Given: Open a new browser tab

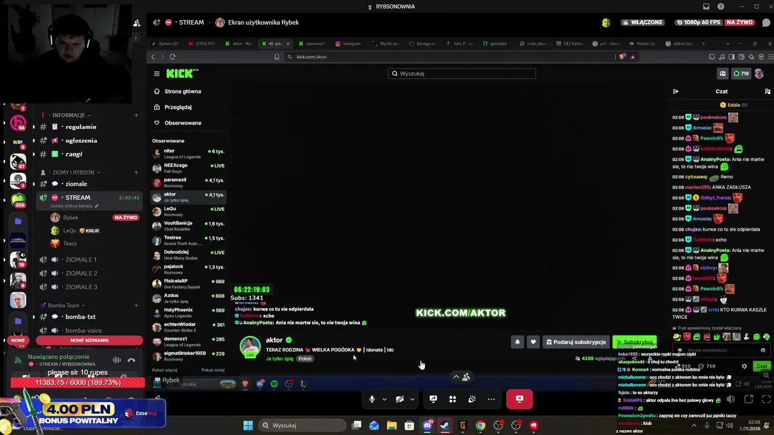Looking at the screenshot, I should [x=703, y=43].
